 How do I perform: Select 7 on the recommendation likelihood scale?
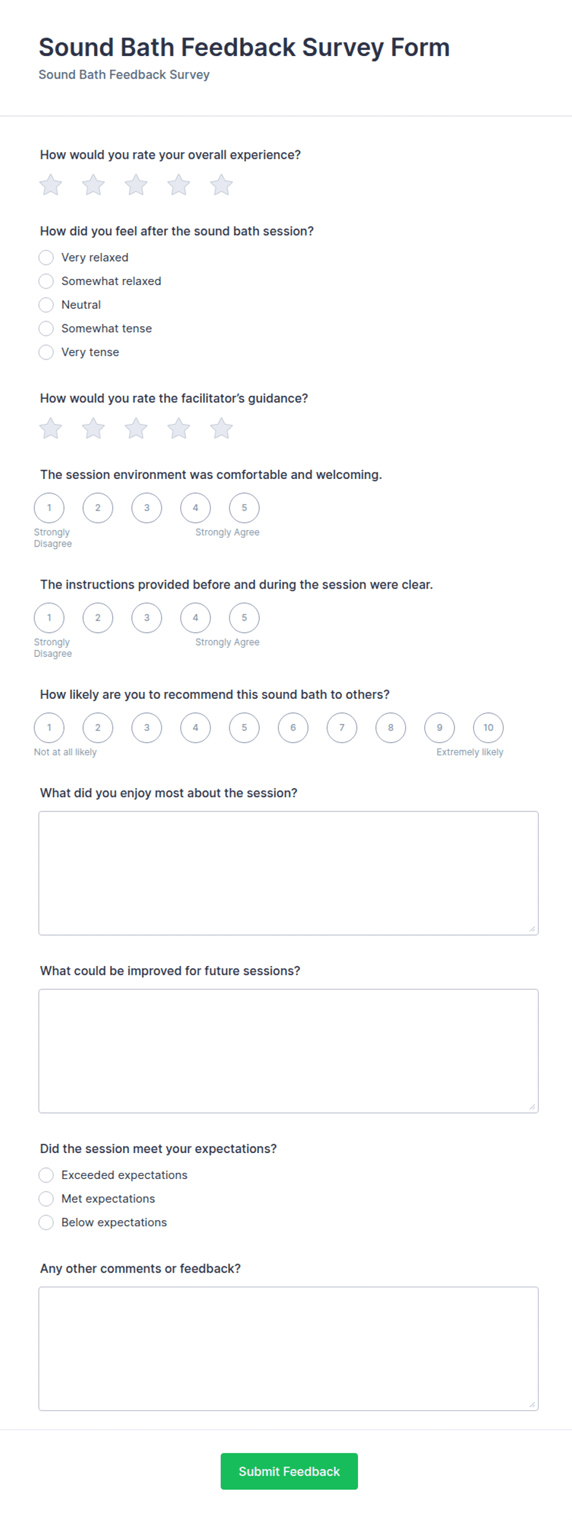click(342, 728)
